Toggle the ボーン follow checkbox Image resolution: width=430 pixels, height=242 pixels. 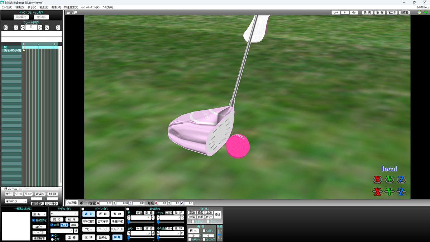(208, 222)
